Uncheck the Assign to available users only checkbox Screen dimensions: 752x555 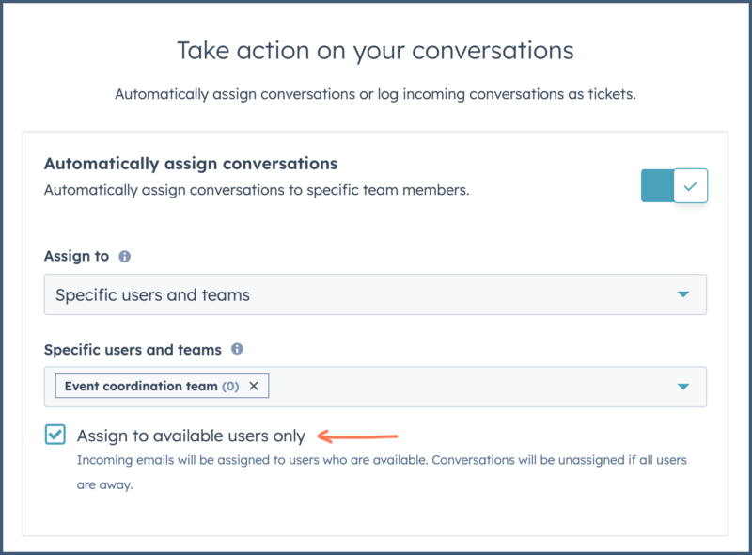55,435
